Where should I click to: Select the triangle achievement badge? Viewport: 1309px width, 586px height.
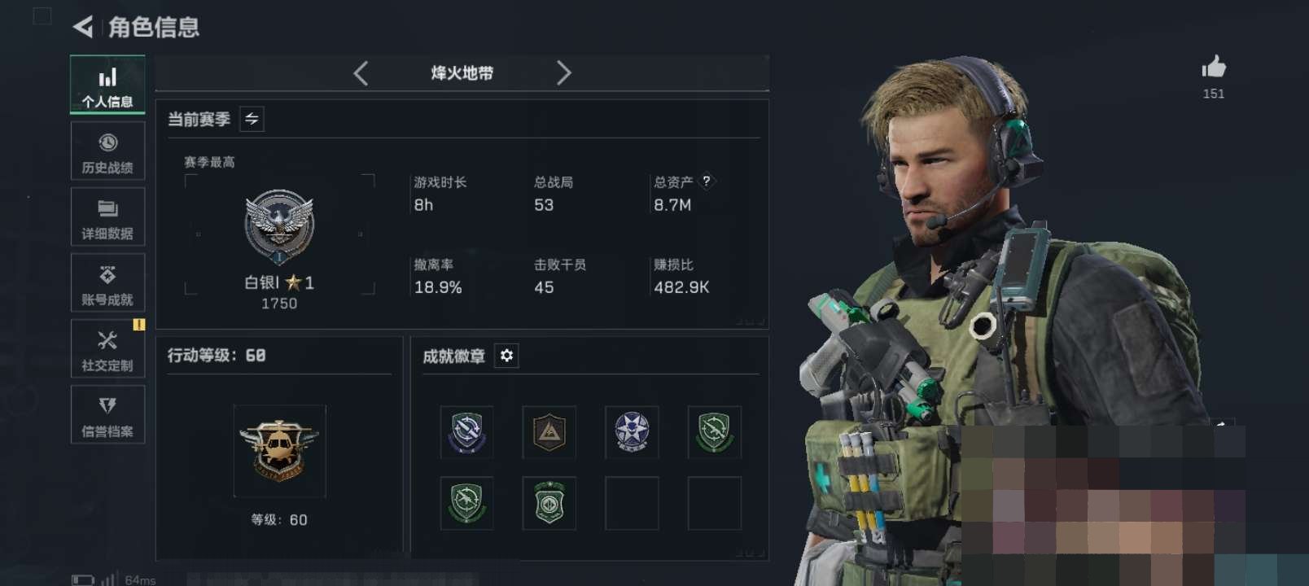tap(549, 432)
